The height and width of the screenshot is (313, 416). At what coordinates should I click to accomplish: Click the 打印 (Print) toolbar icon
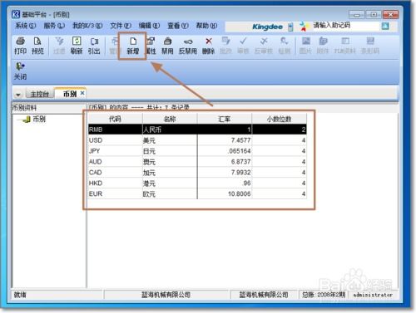(x=20, y=46)
